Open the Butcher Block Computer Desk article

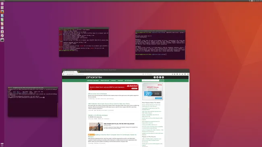tap(112, 136)
